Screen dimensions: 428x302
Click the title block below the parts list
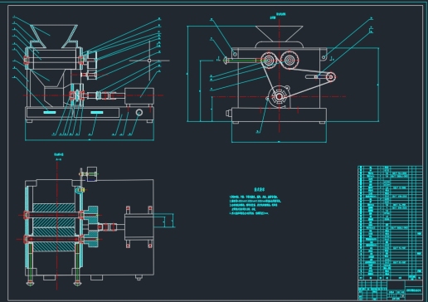(x=390, y=290)
